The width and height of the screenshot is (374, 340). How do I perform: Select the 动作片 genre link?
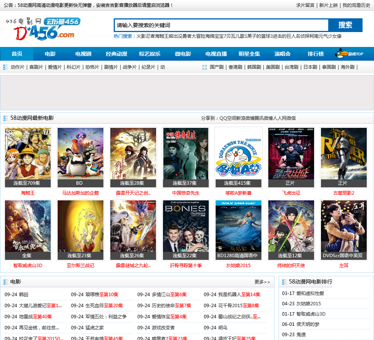[18, 67]
